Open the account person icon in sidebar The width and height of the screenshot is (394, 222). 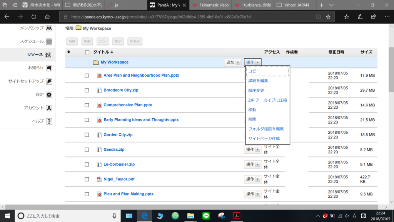point(49,108)
